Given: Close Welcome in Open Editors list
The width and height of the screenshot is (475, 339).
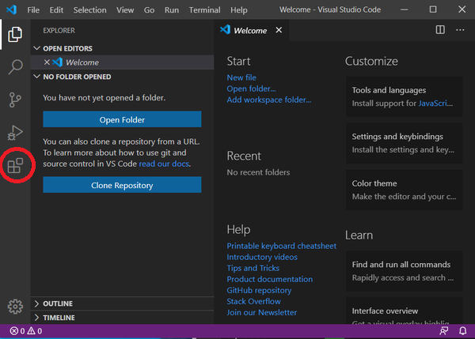Looking at the screenshot, I should (x=47, y=62).
